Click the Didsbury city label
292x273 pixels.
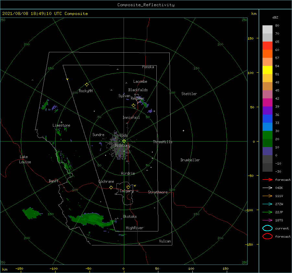[x=122, y=145]
